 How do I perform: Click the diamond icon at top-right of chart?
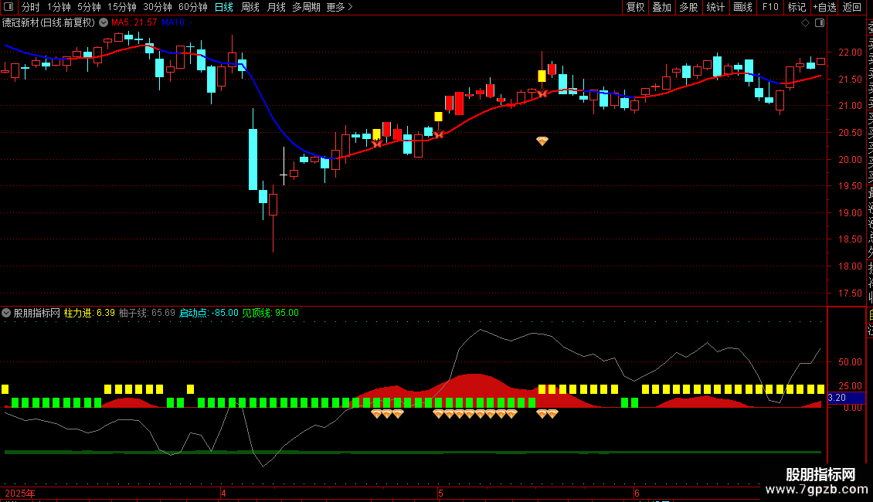click(805, 23)
